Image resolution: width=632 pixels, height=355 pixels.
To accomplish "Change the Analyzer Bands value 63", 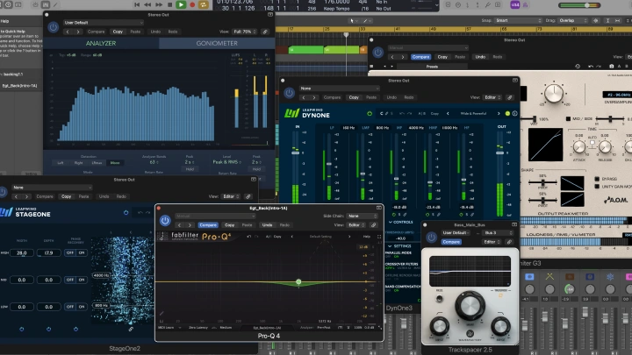I will tap(154, 162).
